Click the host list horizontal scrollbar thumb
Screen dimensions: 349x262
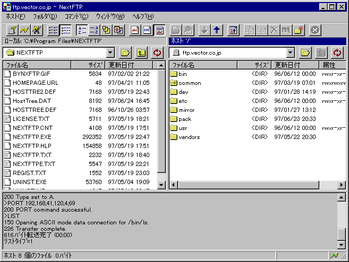(249, 185)
